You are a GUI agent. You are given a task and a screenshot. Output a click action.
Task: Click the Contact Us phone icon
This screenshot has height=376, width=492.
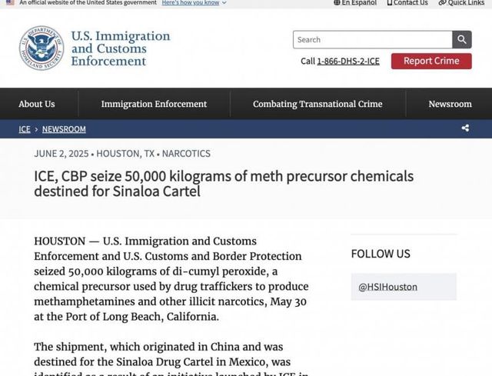pos(390,3)
